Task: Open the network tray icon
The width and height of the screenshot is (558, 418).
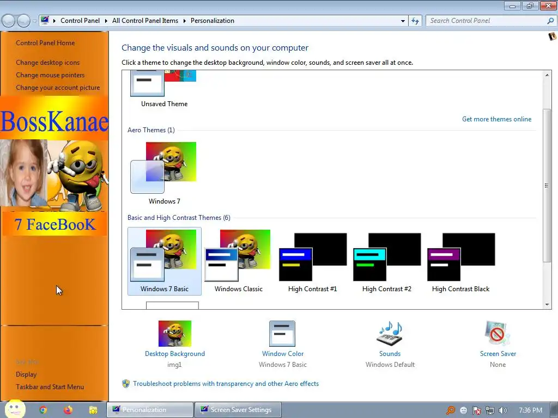Action: point(490,410)
